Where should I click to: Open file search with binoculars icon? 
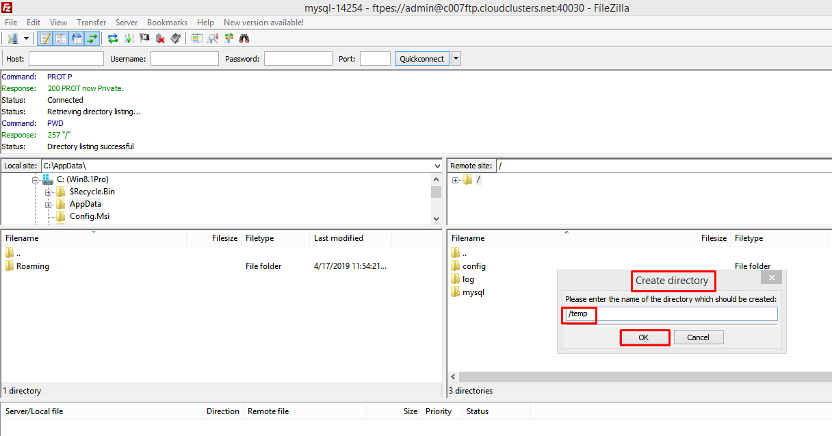[244, 38]
